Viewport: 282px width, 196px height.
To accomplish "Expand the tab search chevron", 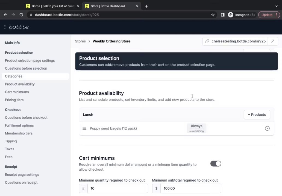I will point(277,6).
